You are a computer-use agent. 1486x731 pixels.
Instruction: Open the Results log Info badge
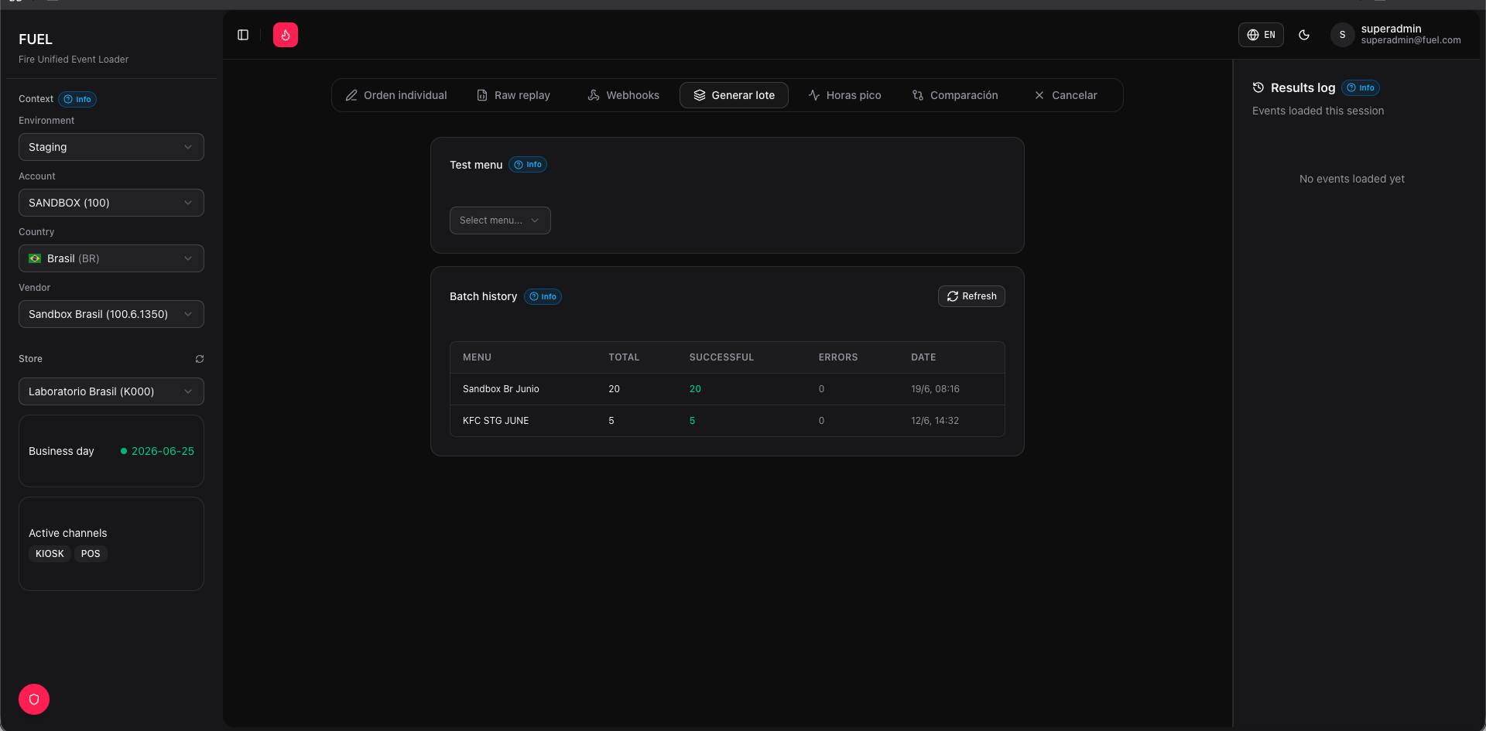[1361, 88]
